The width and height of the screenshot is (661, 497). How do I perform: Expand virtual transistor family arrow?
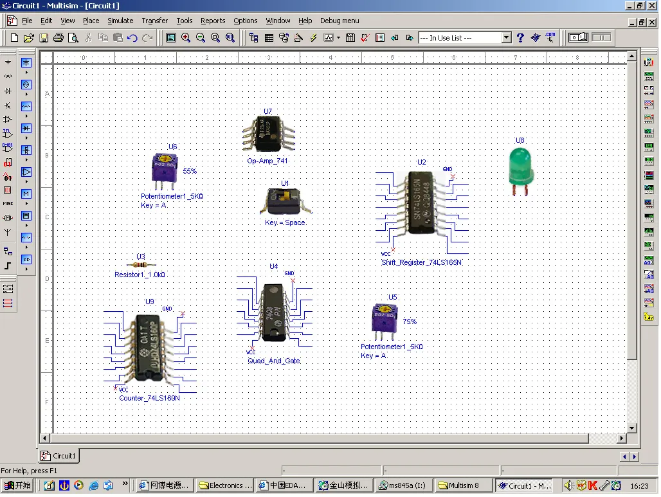(x=26, y=160)
